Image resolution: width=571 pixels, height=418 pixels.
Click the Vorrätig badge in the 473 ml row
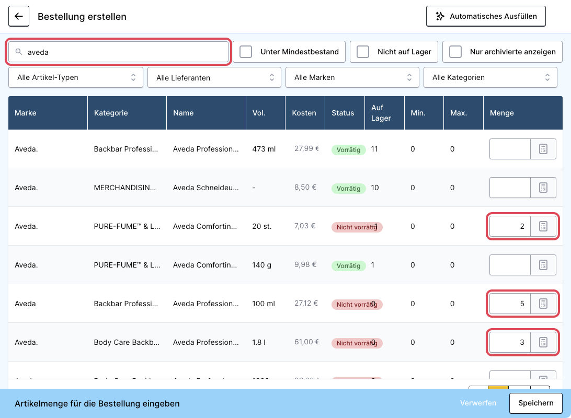348,149
